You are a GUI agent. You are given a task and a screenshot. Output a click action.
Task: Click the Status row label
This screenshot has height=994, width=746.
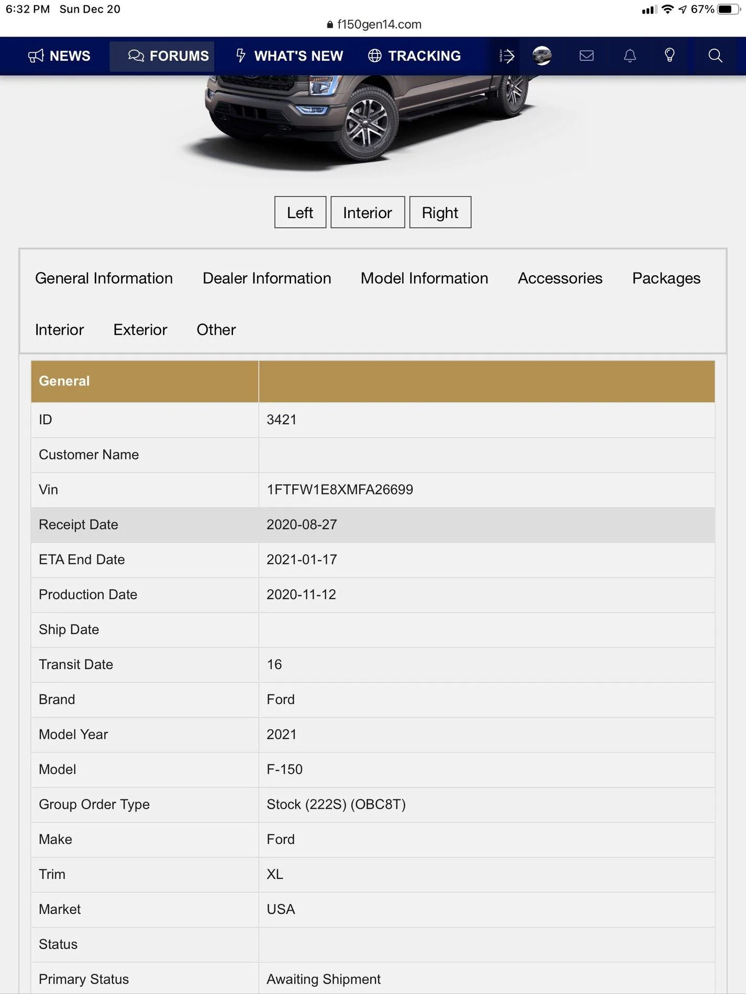point(58,944)
